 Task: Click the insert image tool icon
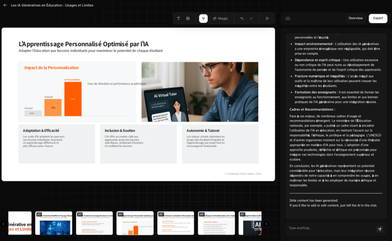tap(188, 18)
